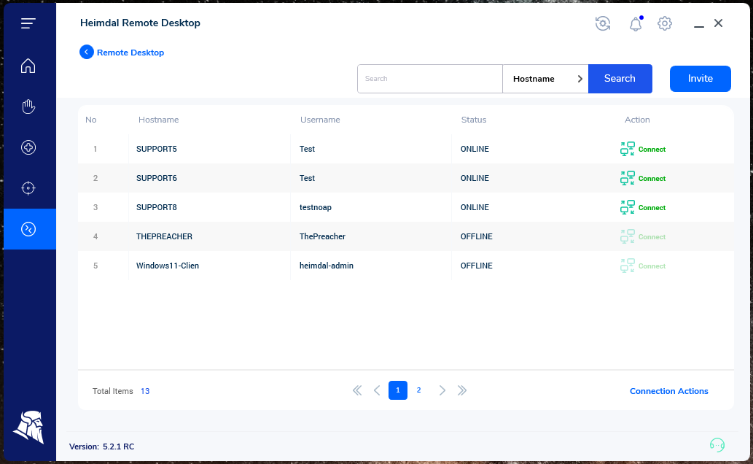Open Connection Actions link

(669, 391)
